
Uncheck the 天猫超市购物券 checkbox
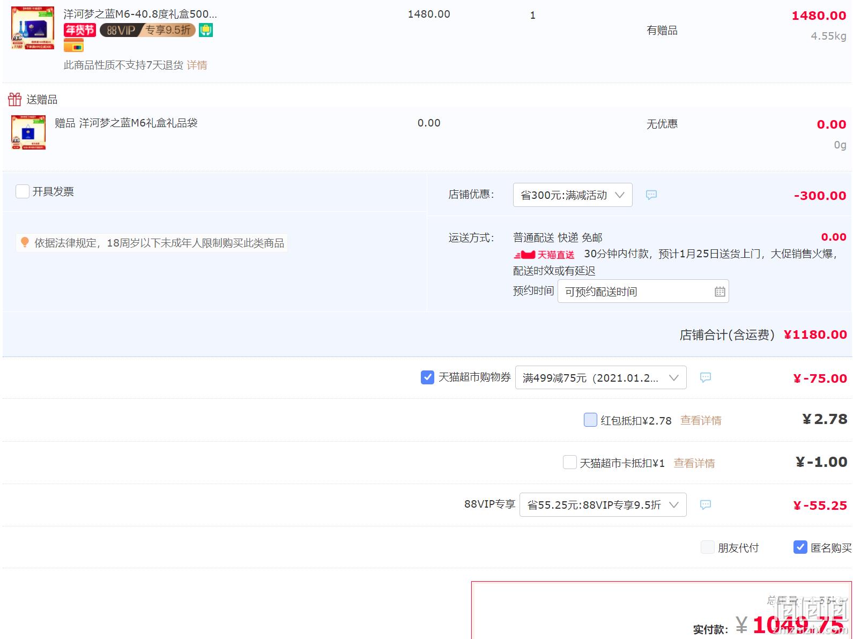(427, 377)
